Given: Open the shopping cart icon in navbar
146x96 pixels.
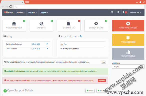Looking at the screenshot, I should tap(112, 12).
